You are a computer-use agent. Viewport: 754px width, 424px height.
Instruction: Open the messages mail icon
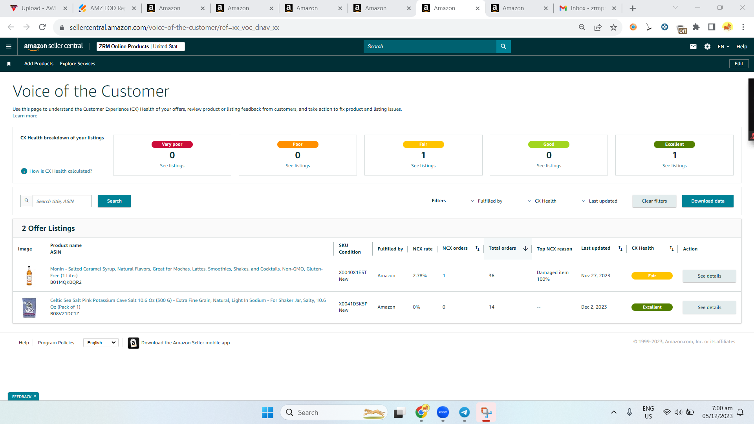[693, 46]
